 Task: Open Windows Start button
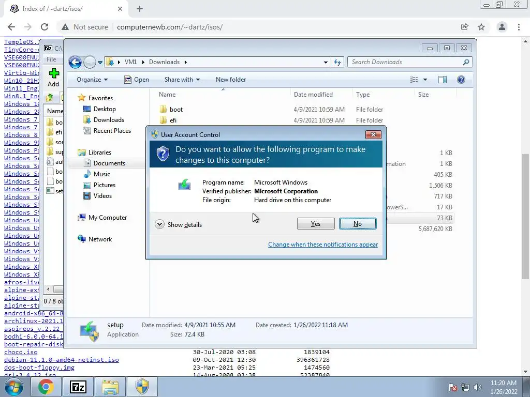pyautogui.click(x=14, y=387)
